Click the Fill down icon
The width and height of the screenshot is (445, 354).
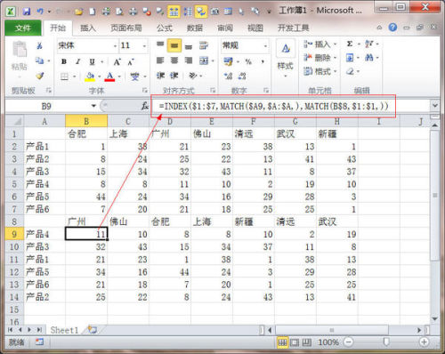pos(350,58)
